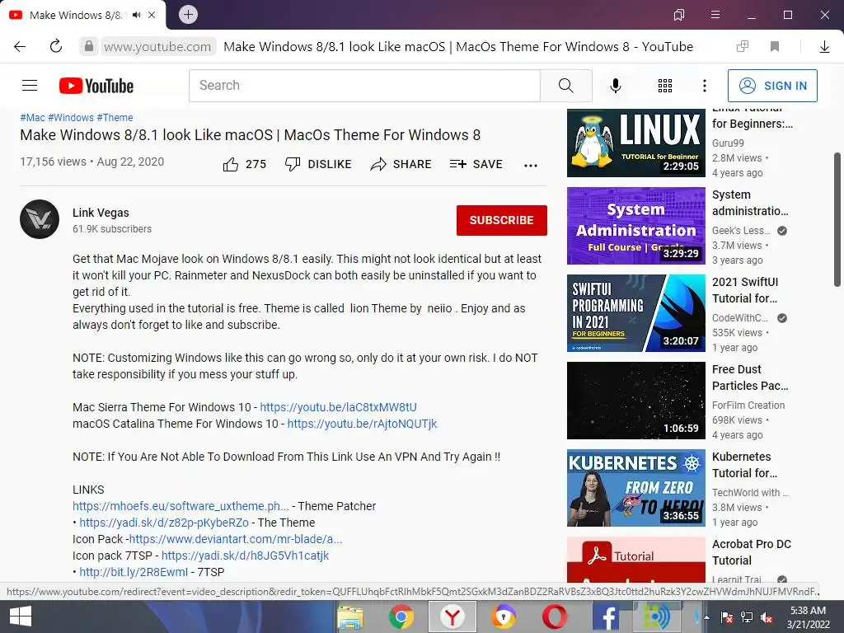The height and width of the screenshot is (633, 844).
Task: Open Link Vegas channel name
Action: point(101,213)
